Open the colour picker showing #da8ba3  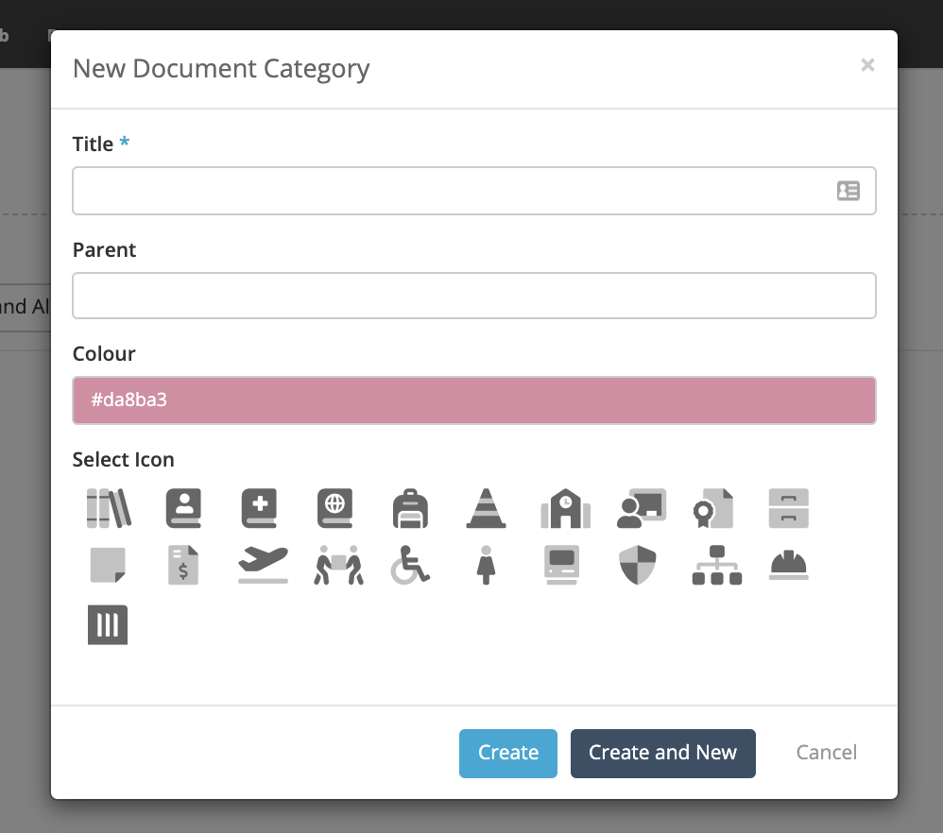tap(474, 400)
